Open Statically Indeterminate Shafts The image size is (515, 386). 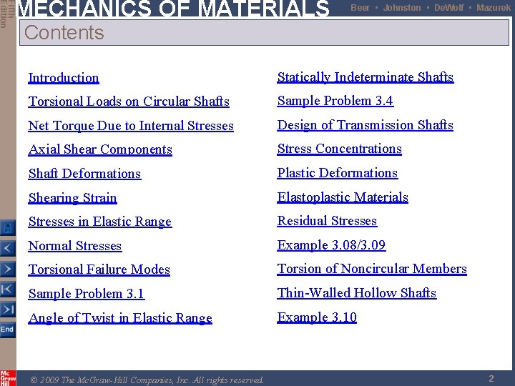[x=366, y=77]
